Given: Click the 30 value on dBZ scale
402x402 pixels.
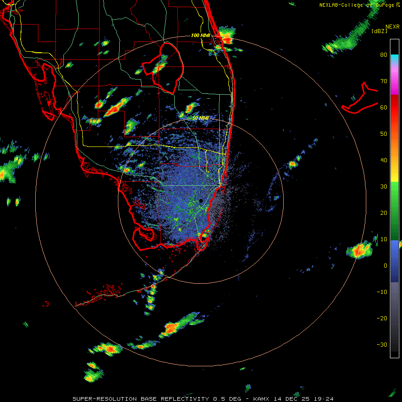Looking at the screenshot, I should [x=384, y=187].
